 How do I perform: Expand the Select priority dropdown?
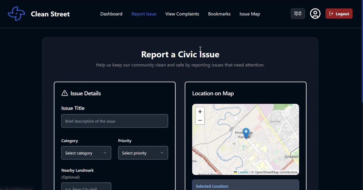tap(143, 153)
